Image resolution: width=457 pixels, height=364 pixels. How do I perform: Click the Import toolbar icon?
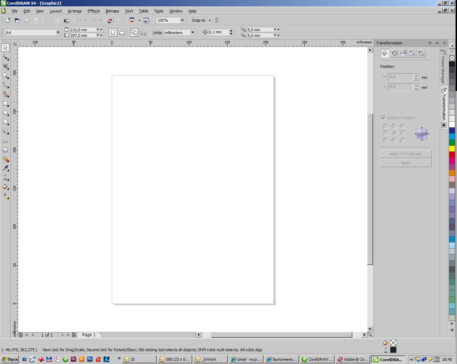[111, 20]
